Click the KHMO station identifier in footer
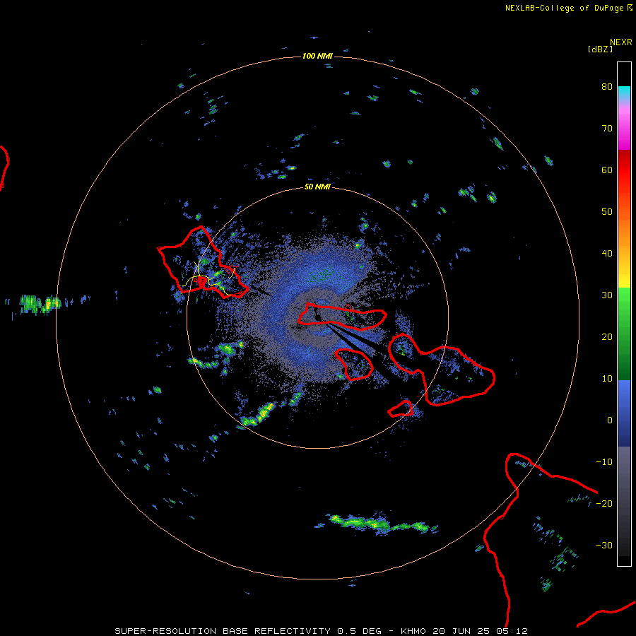 pos(413,631)
